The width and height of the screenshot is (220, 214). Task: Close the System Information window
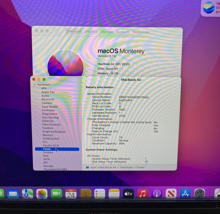coord(34,79)
